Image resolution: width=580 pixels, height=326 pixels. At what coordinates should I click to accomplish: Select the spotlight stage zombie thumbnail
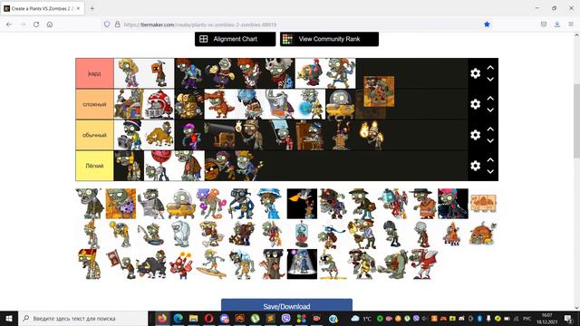point(302,264)
